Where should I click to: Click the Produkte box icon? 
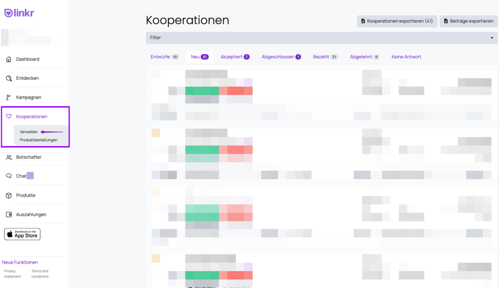click(x=8, y=195)
